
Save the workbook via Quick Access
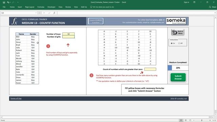pyautogui.click(x=4, y=2)
